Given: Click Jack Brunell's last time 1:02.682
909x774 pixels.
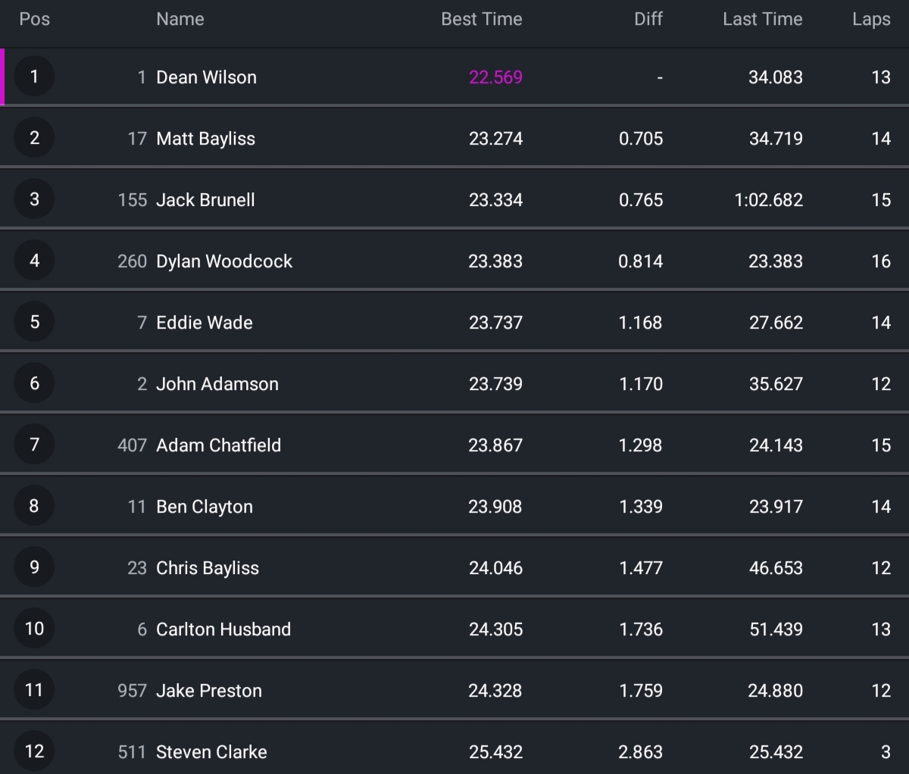Looking at the screenshot, I should [x=768, y=200].
